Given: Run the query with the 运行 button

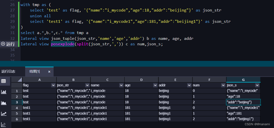Looking at the screenshot, I should click(x=8, y=44).
